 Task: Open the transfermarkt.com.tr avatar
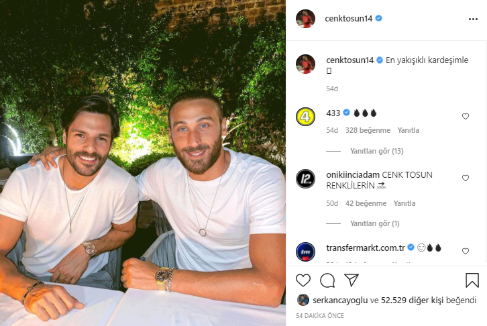click(306, 252)
